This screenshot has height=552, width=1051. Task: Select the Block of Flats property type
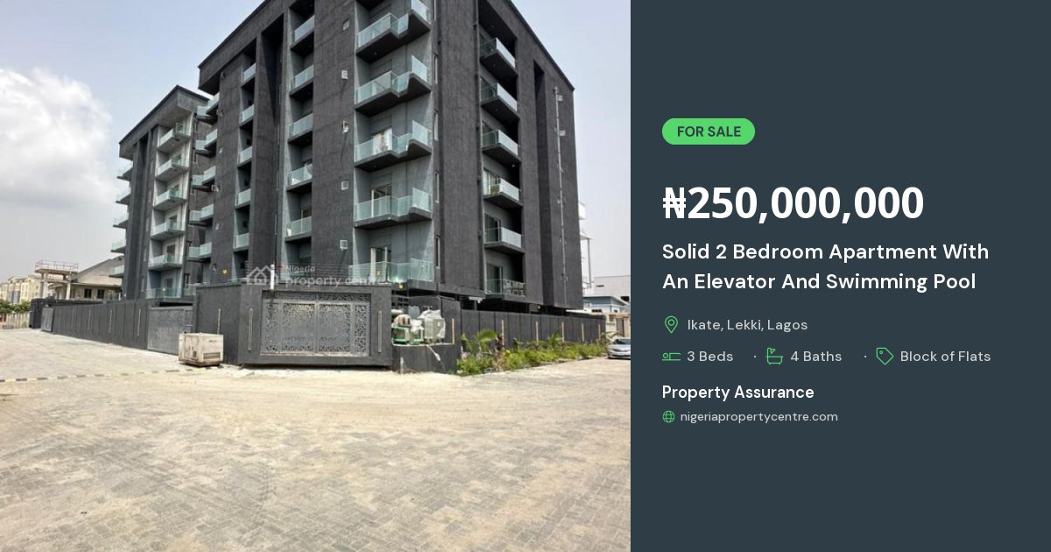click(945, 357)
